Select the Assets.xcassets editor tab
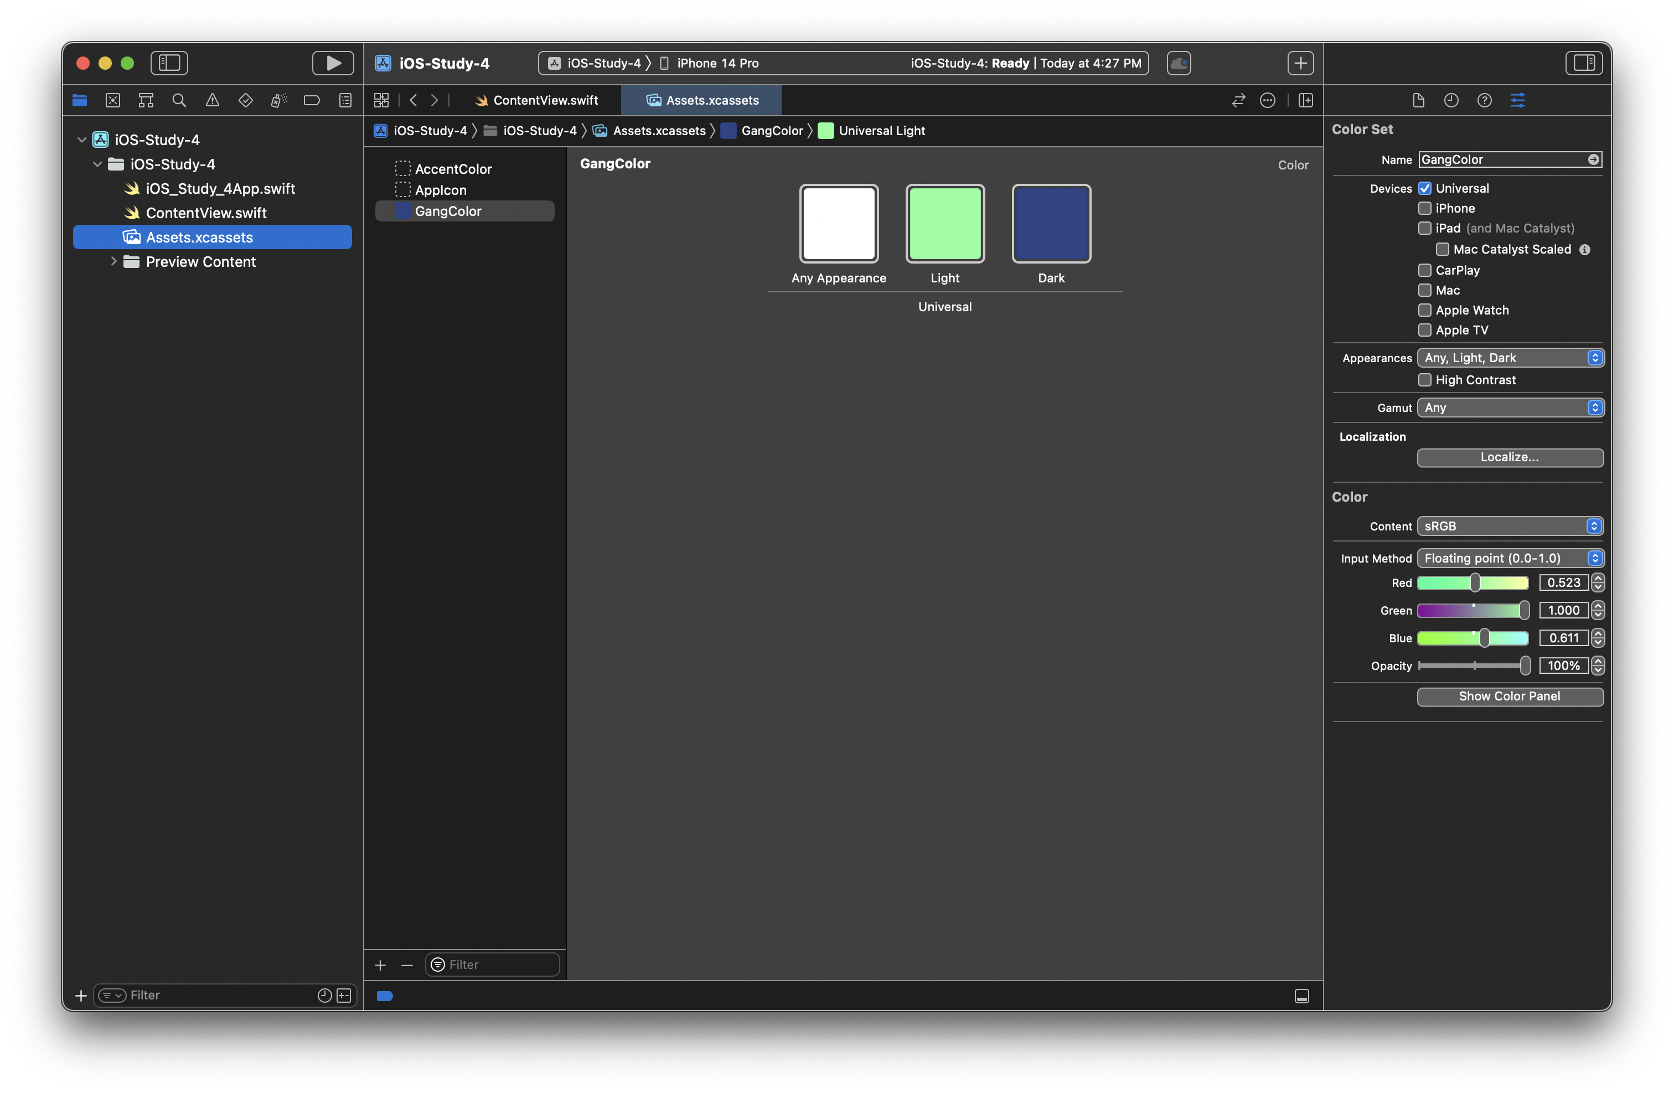 (701, 101)
